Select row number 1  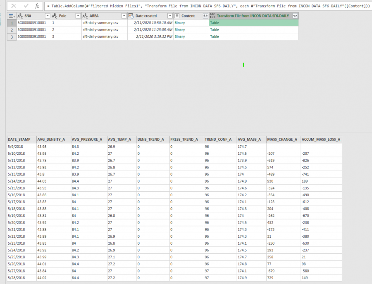point(12,23)
